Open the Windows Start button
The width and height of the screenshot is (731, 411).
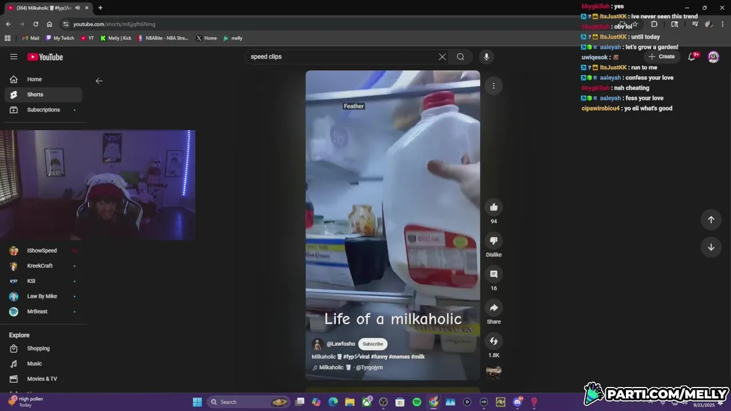pos(197,402)
